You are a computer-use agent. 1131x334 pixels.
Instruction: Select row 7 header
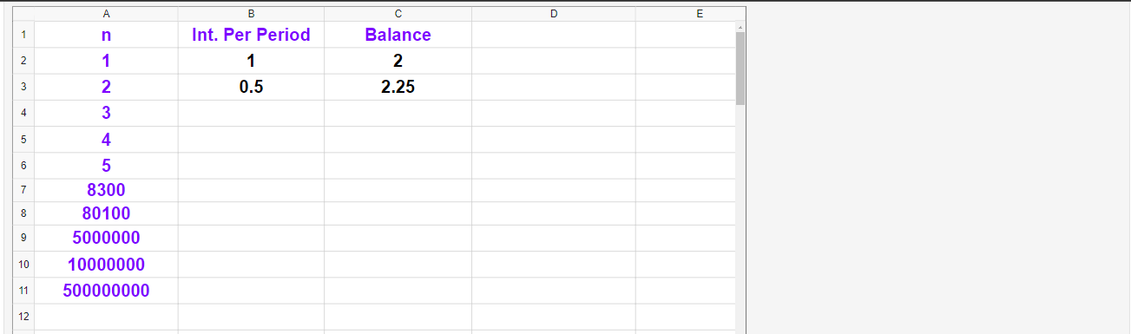pos(23,189)
